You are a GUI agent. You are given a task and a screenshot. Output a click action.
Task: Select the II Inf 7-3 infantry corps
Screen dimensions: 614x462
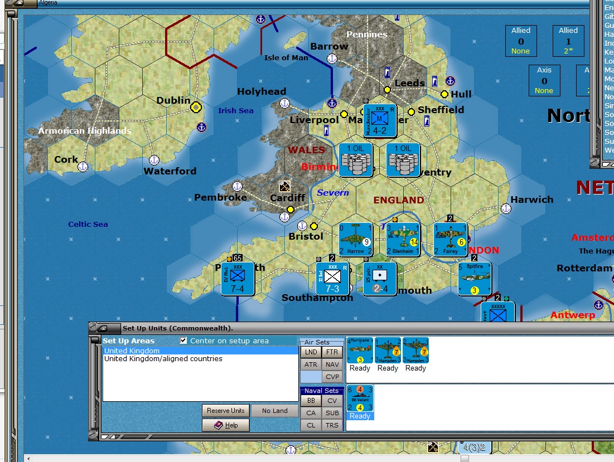332,279
